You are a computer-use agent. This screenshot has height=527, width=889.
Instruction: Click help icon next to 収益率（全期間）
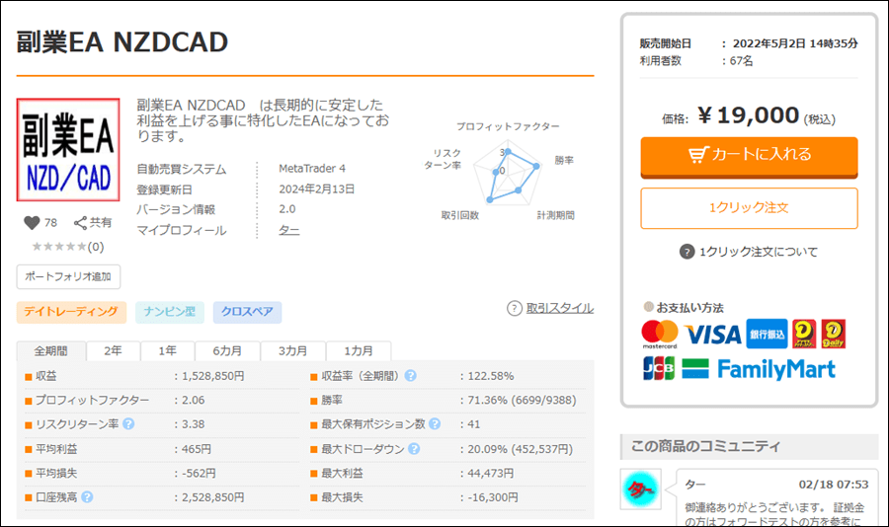pos(410,376)
